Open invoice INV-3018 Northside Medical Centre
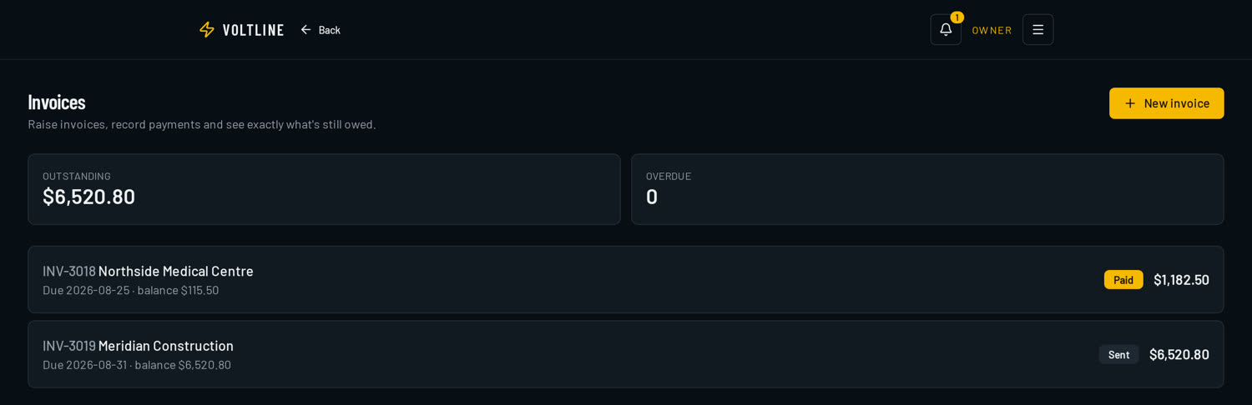Image resolution: width=1252 pixels, height=405 pixels. point(626,279)
